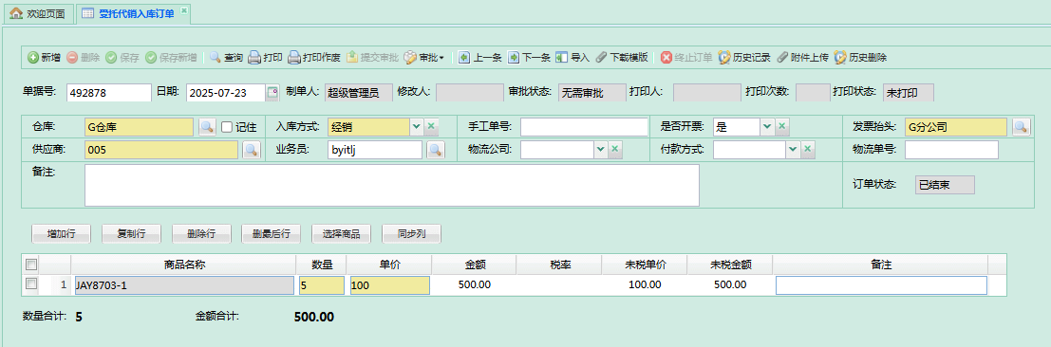Click the 未税金额 column header

729,264
